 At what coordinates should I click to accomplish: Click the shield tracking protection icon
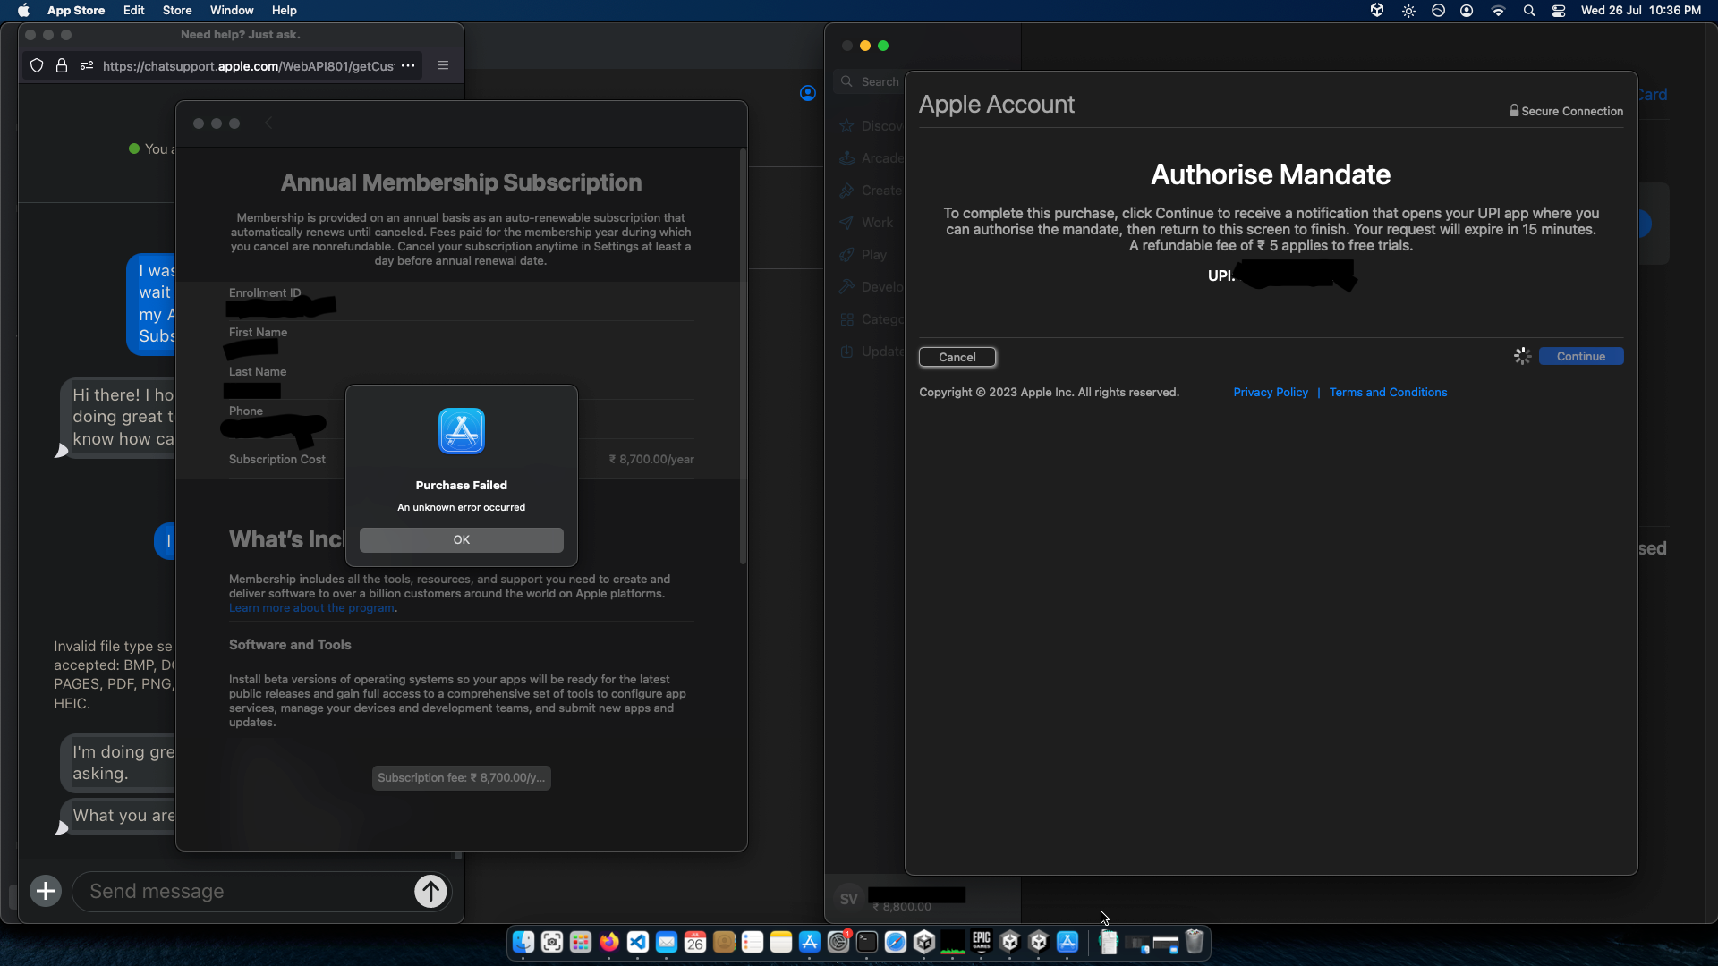(x=37, y=65)
